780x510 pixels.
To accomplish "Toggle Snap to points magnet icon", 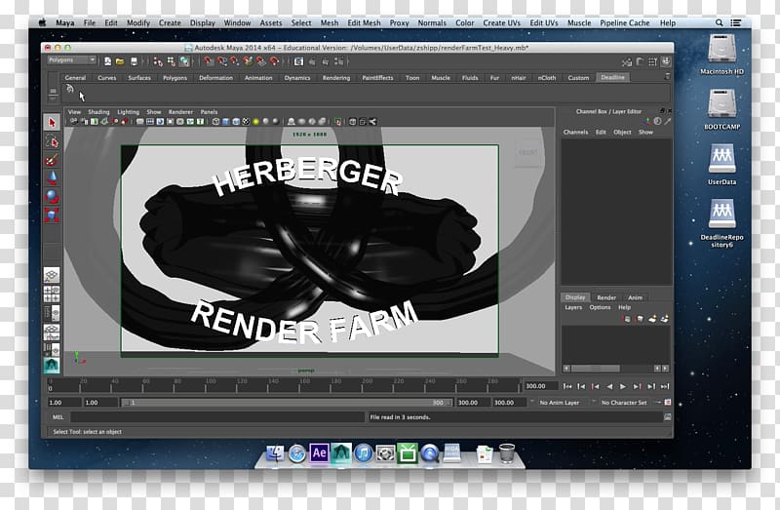I will tap(235, 61).
